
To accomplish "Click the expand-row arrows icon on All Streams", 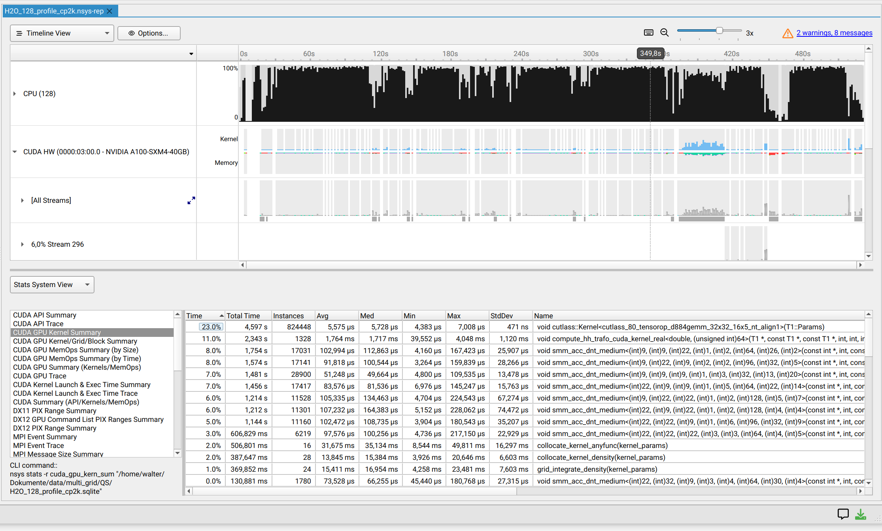I will (x=191, y=200).
